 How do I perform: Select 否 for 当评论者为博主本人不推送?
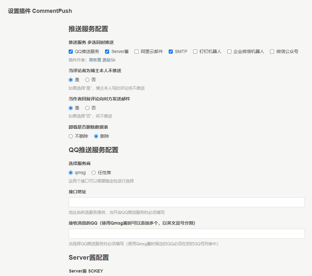[x=87, y=80]
